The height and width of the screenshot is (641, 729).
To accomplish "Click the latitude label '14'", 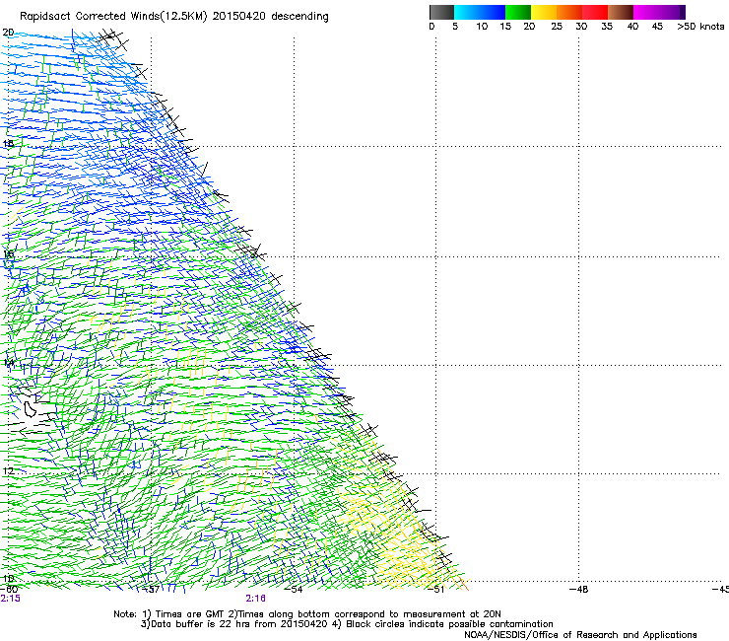I will point(8,362).
